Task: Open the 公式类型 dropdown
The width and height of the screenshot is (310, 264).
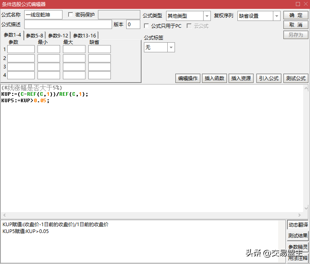Action: click(x=207, y=16)
